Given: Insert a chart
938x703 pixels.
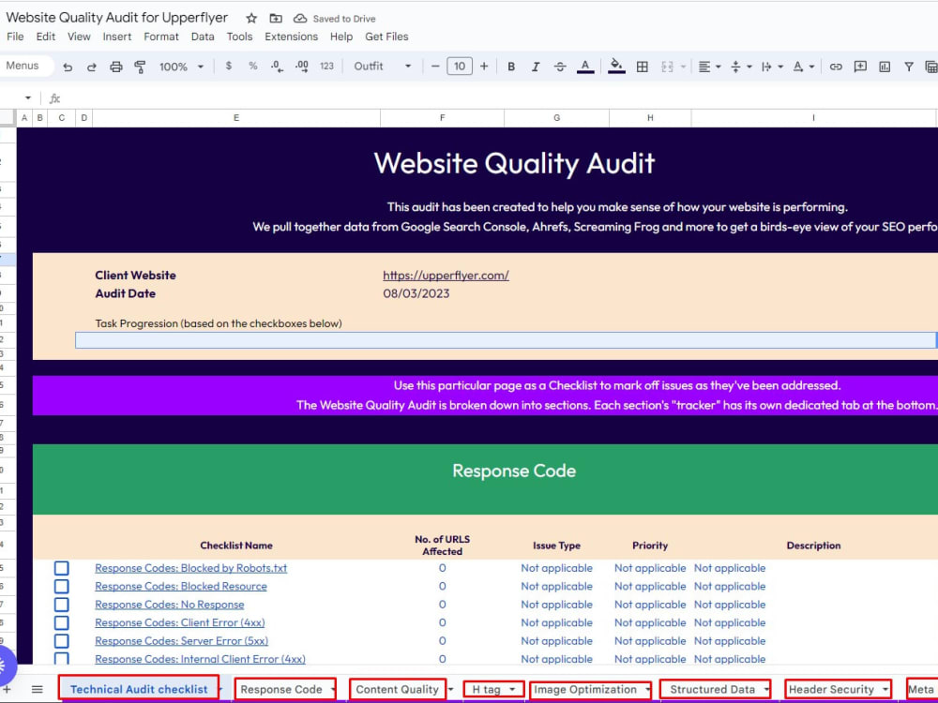Looking at the screenshot, I should (885, 67).
